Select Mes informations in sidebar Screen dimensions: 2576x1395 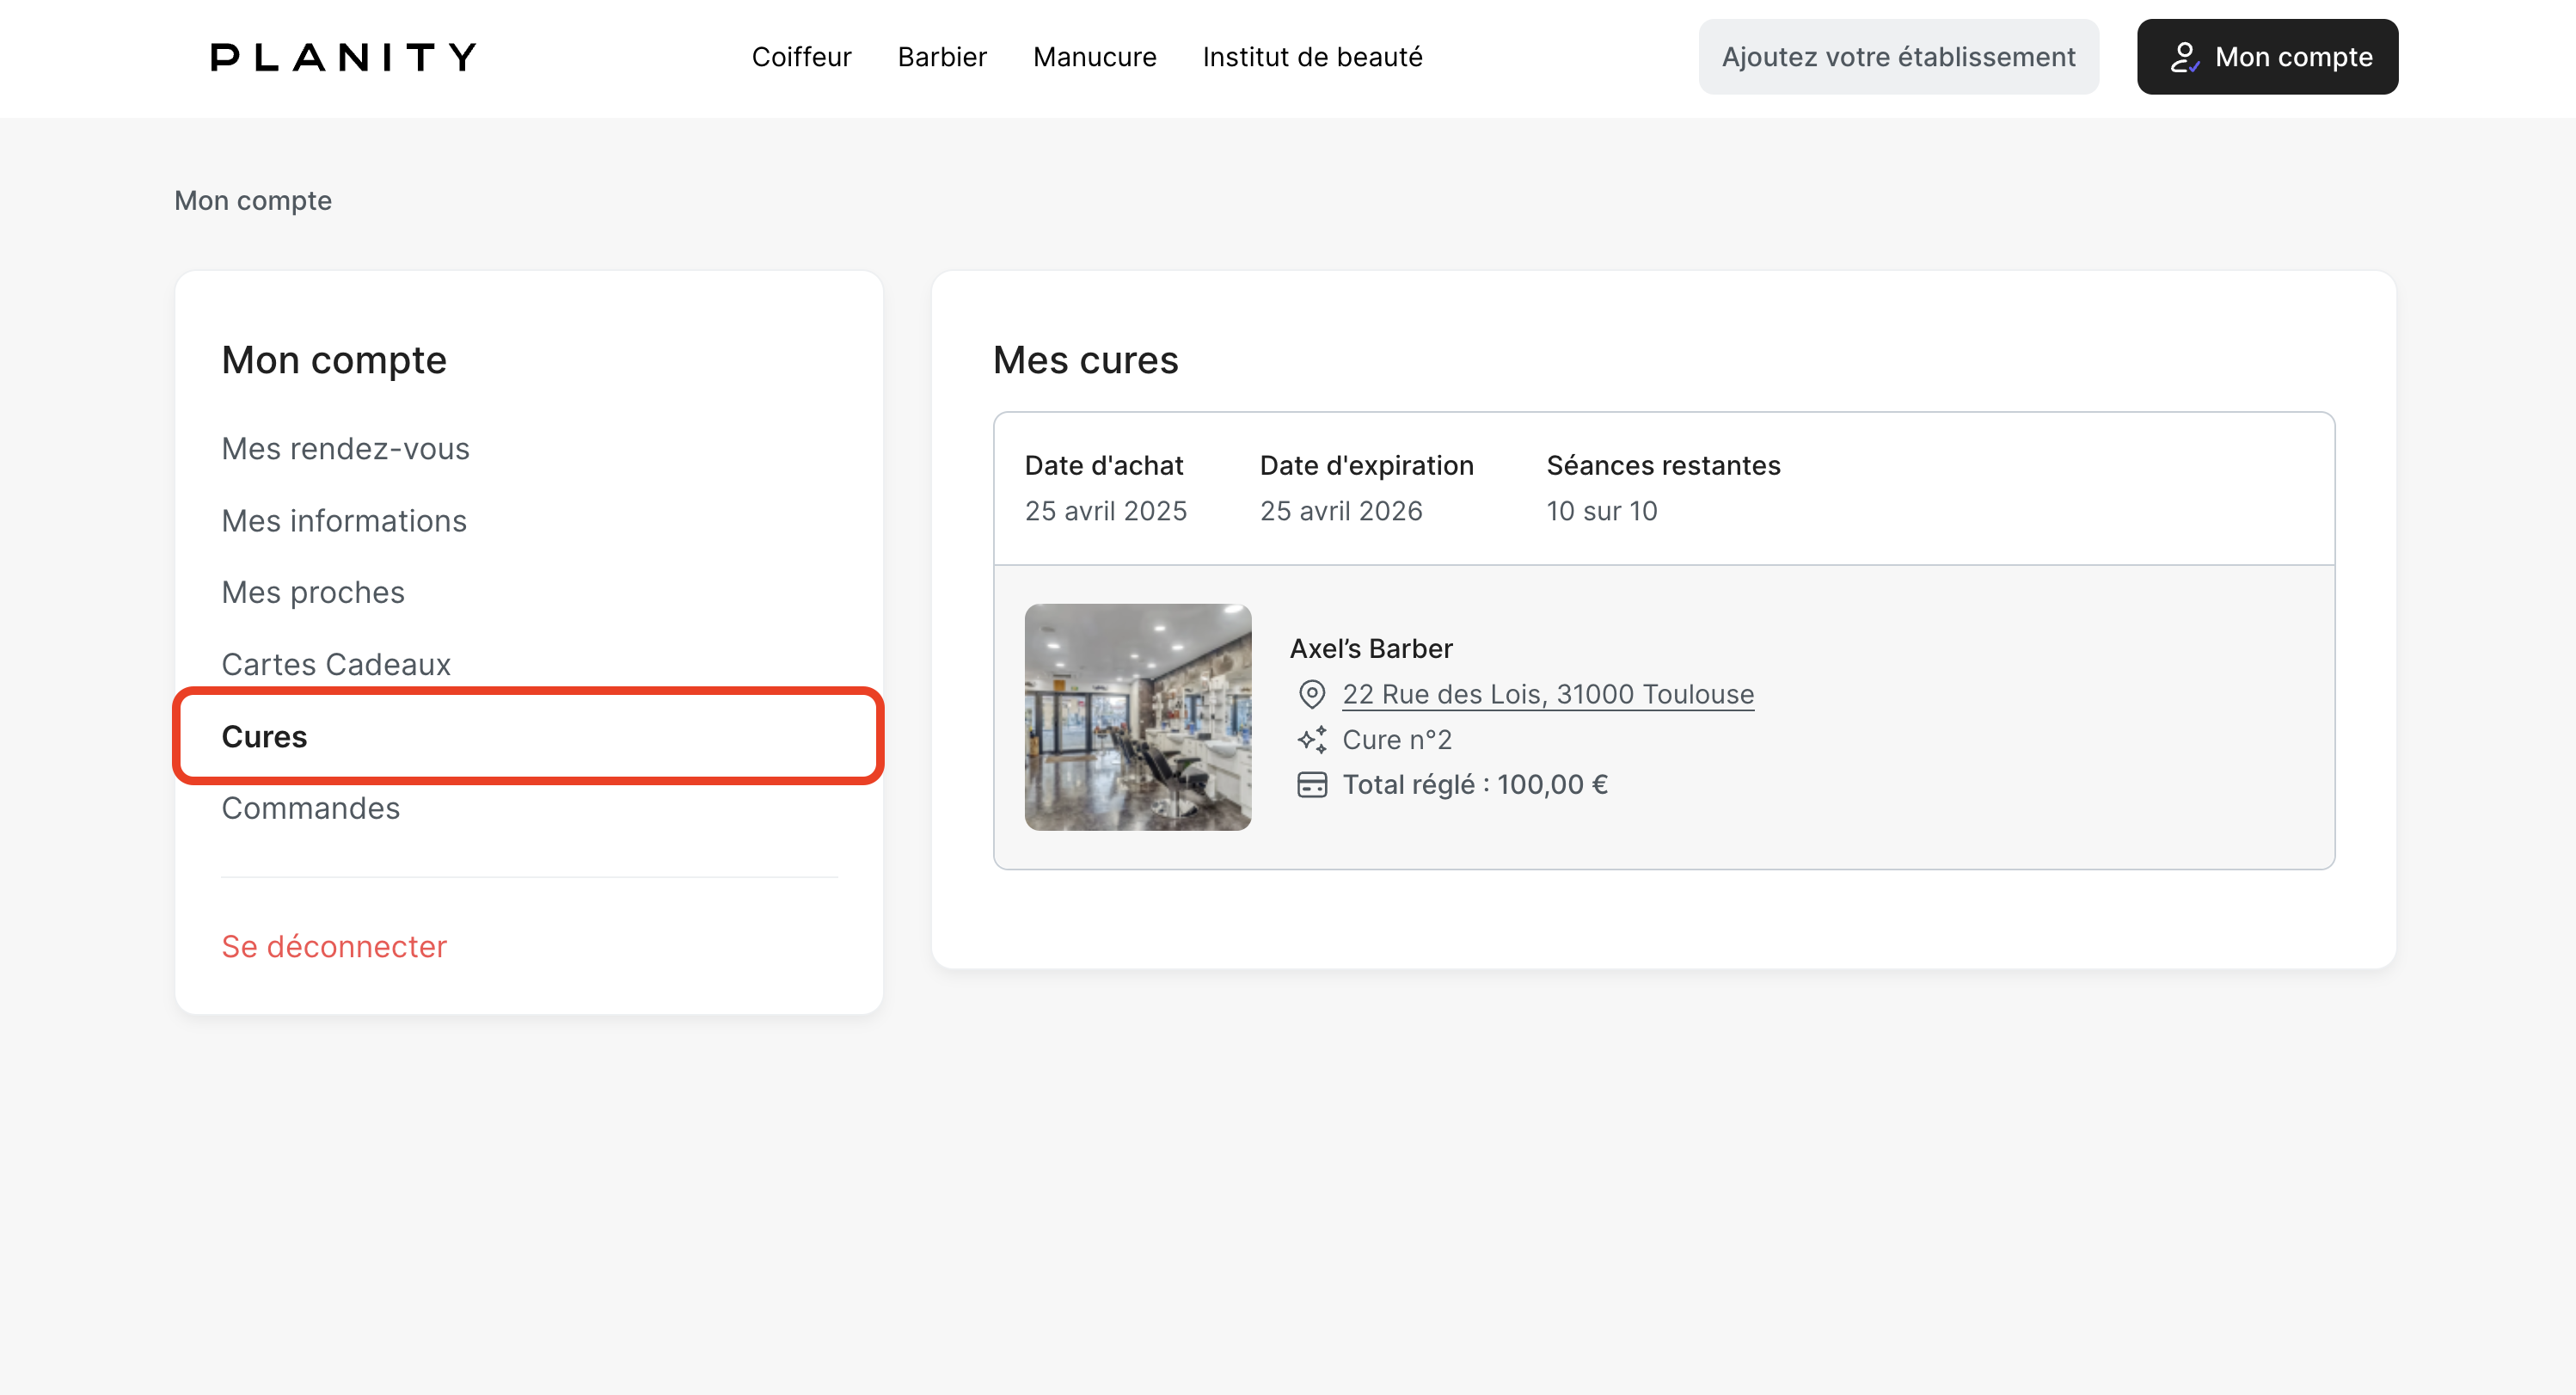344,521
